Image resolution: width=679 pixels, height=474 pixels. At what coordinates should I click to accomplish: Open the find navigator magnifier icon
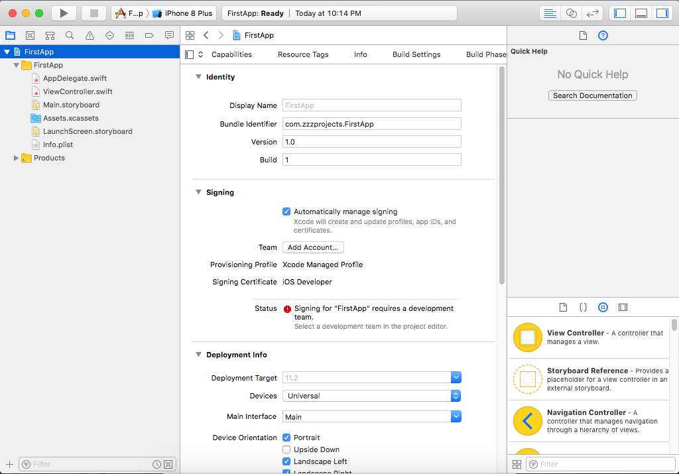69,36
